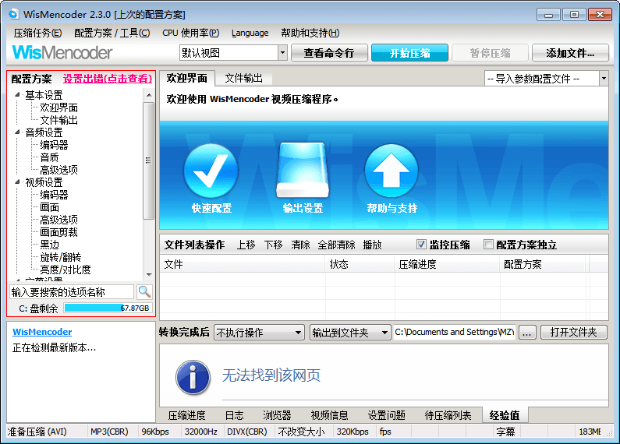Switch to the 日志 tab
The height and width of the screenshot is (444, 620).
[x=235, y=415]
